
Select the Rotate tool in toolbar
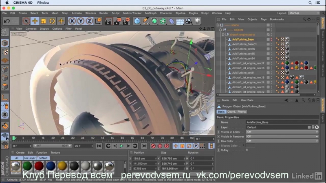[x=53, y=21]
